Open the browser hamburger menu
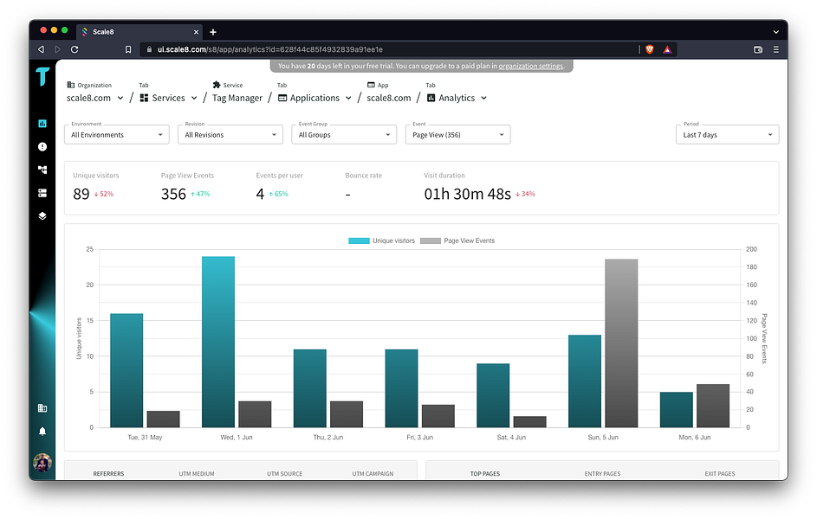The width and height of the screenshot is (817, 519). click(x=775, y=49)
